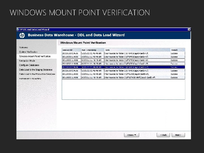Screen dimensions: 204x153
Task: Select row "1 is mounted to folder" Cage1-Card1
Action: [123, 53]
